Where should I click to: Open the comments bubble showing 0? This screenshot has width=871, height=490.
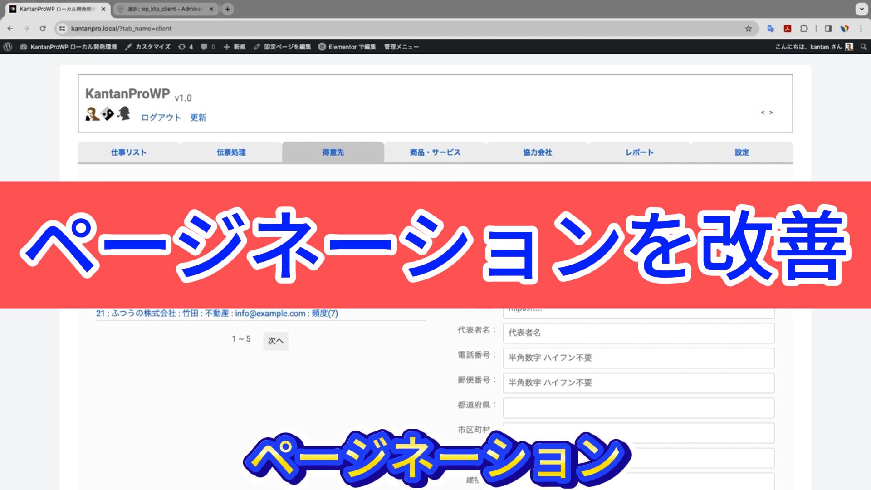click(x=208, y=47)
